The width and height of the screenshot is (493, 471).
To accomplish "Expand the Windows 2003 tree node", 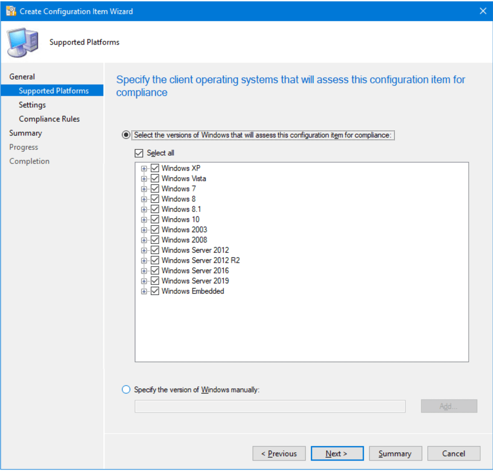I will pos(144,230).
